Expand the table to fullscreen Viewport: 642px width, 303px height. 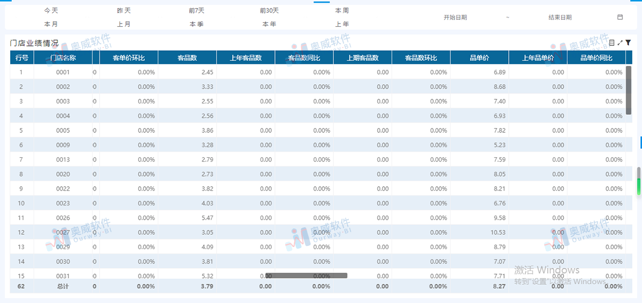[x=620, y=43]
